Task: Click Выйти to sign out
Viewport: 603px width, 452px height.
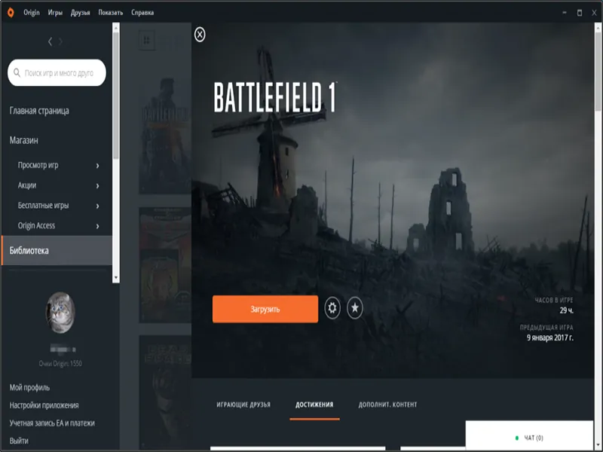Action: (x=19, y=441)
